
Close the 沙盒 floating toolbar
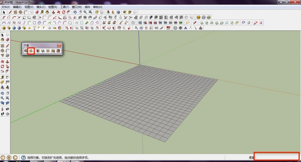pos(59,45)
